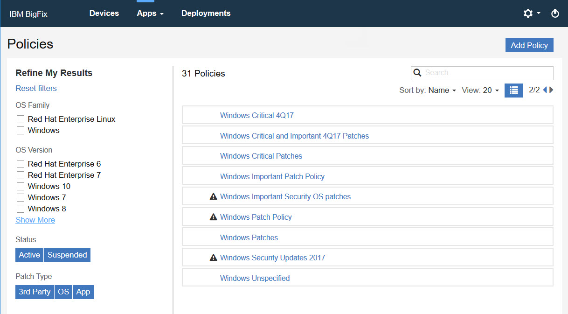Open the Apps menu

[150, 14]
